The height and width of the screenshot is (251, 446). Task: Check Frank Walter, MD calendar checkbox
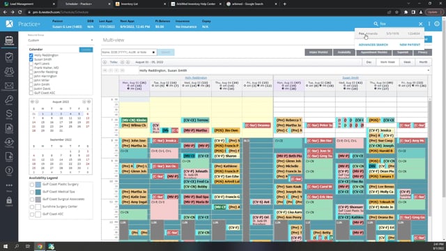tap(31, 68)
